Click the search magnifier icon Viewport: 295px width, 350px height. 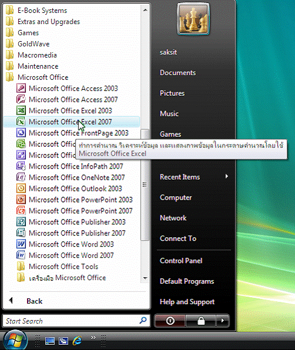click(x=143, y=321)
